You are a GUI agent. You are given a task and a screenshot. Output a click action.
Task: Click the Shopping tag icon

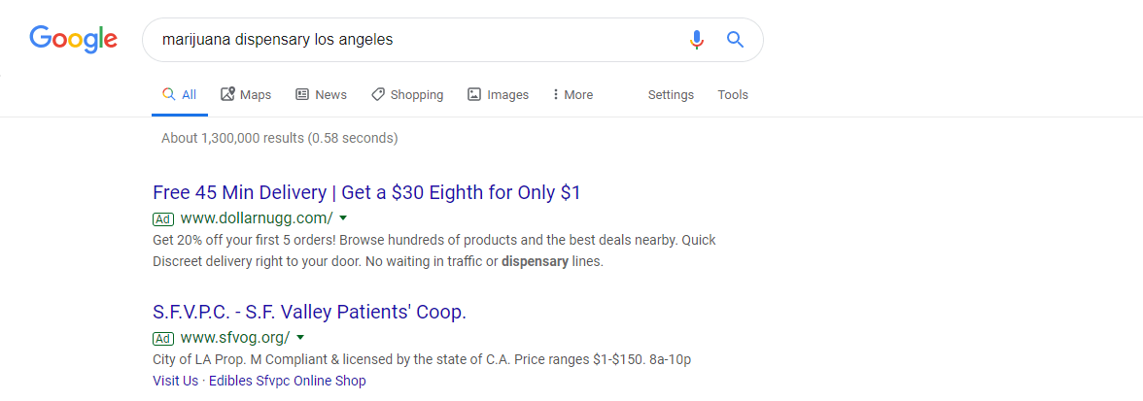click(x=377, y=94)
